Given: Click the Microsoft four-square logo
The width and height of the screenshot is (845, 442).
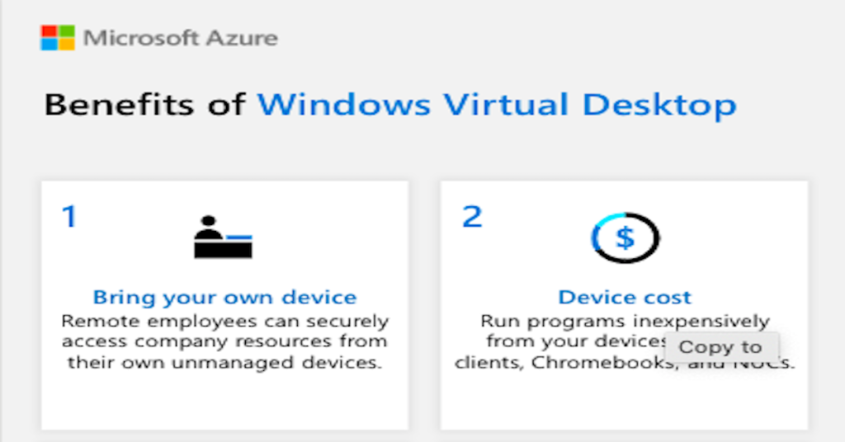Looking at the screenshot, I should pos(58,38).
